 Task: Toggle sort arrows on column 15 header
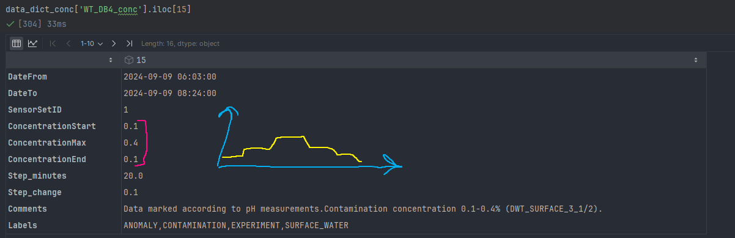[x=696, y=60]
